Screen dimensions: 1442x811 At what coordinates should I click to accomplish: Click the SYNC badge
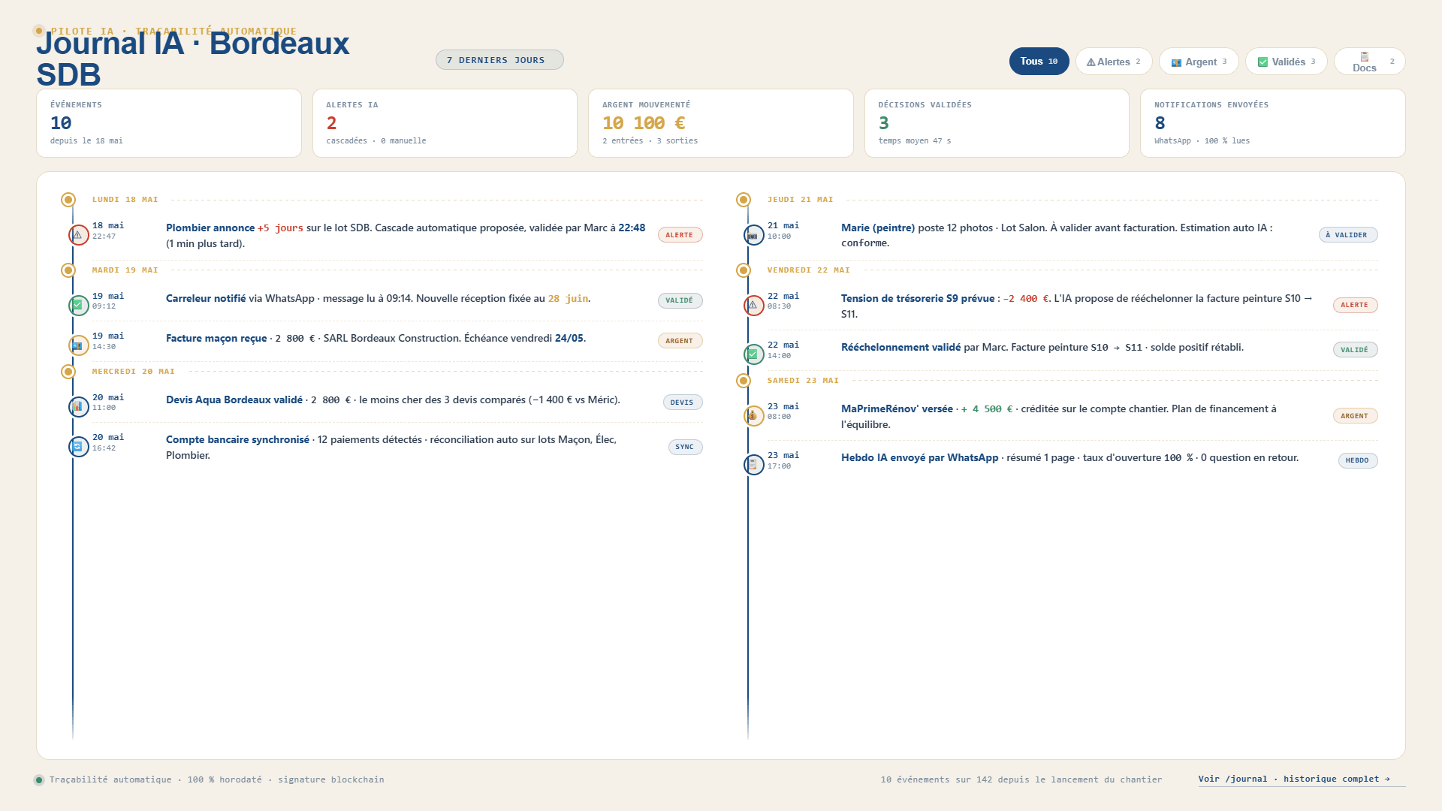tap(685, 447)
